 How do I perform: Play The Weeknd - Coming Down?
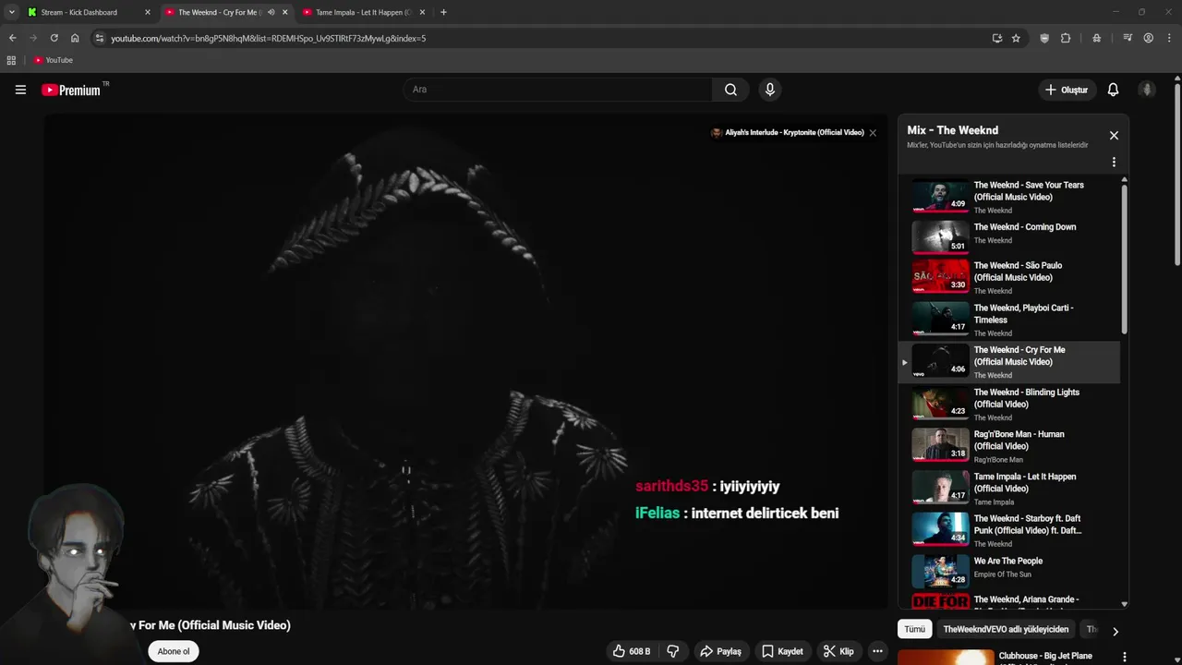(x=1010, y=238)
